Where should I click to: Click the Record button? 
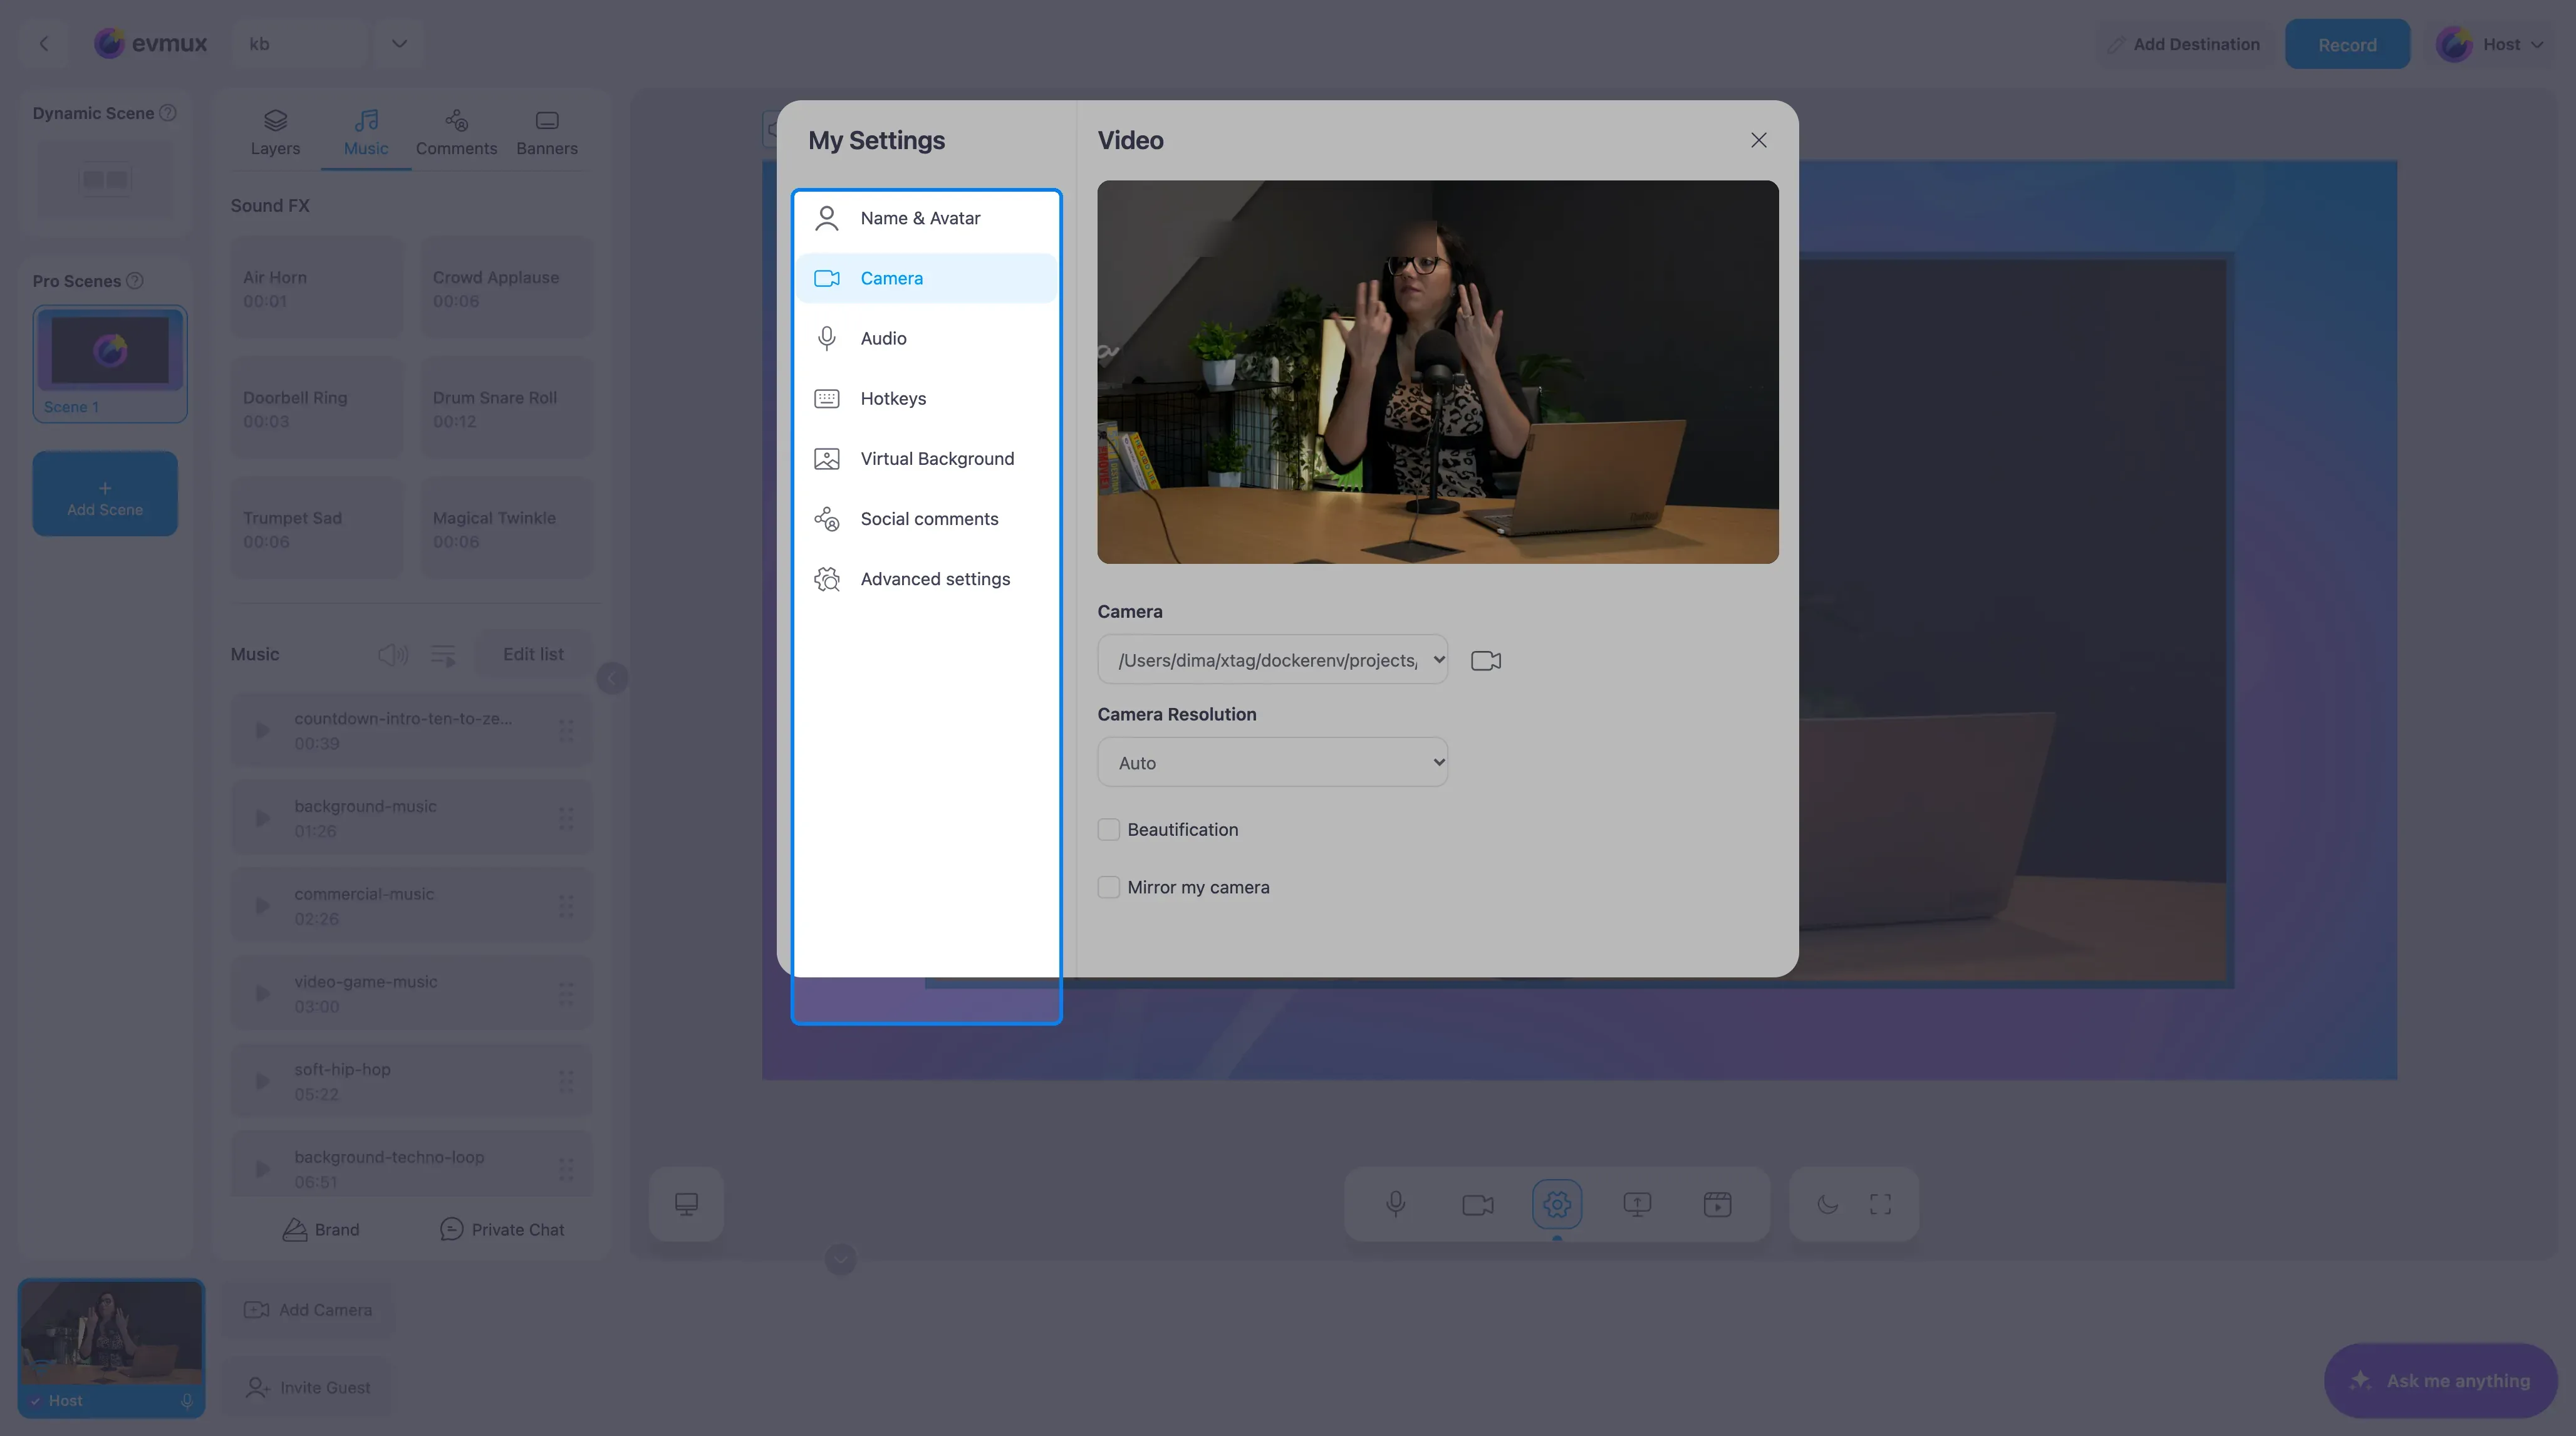point(2347,44)
